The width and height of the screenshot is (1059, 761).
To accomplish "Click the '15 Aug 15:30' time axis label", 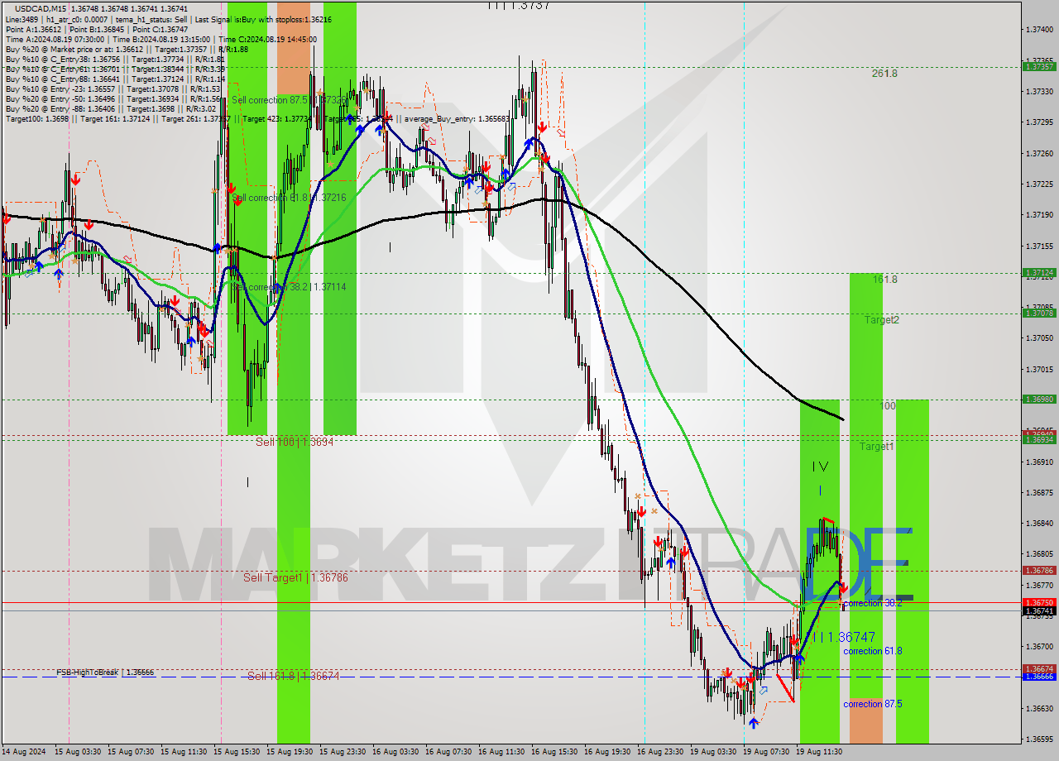I will coord(237,752).
